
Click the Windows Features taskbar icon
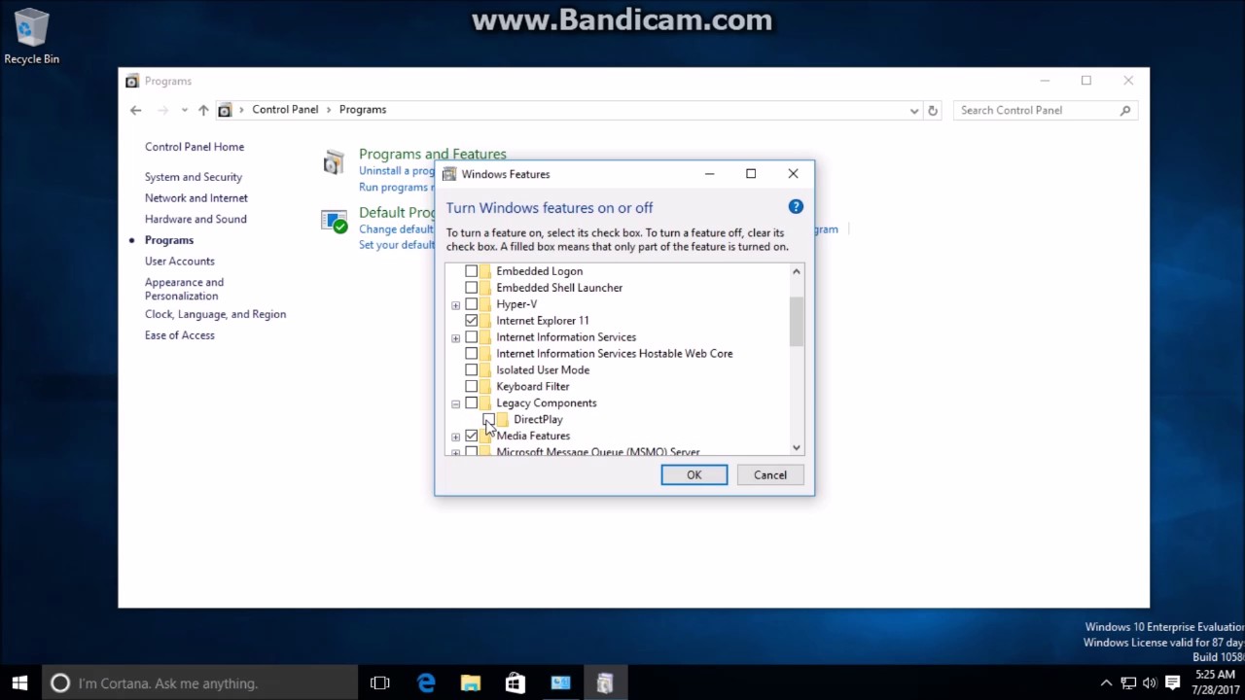click(605, 682)
